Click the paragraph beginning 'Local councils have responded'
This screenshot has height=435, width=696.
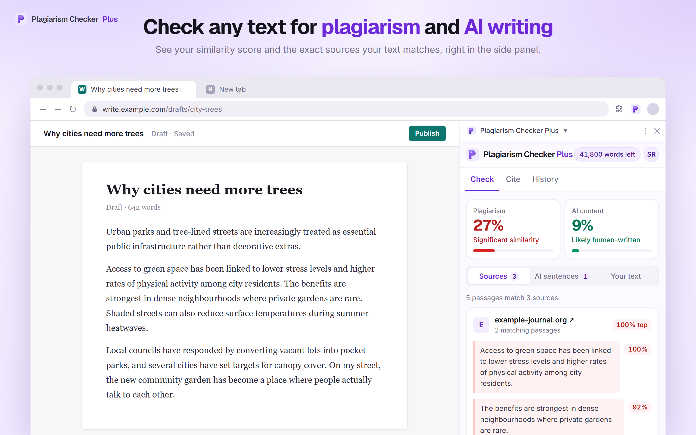point(243,372)
